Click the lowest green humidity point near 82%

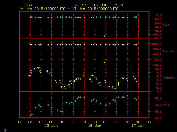[30, 116]
